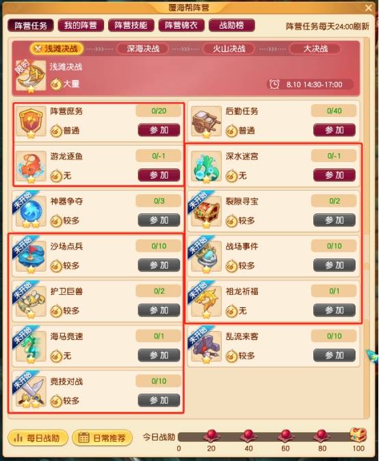The image size is (379, 461).
Task: Click 参加 for 后勤任务
Action: (335, 130)
